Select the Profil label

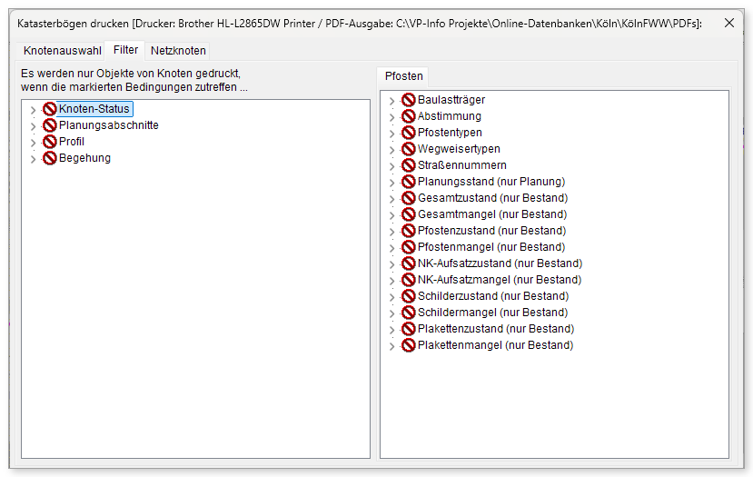coord(72,142)
